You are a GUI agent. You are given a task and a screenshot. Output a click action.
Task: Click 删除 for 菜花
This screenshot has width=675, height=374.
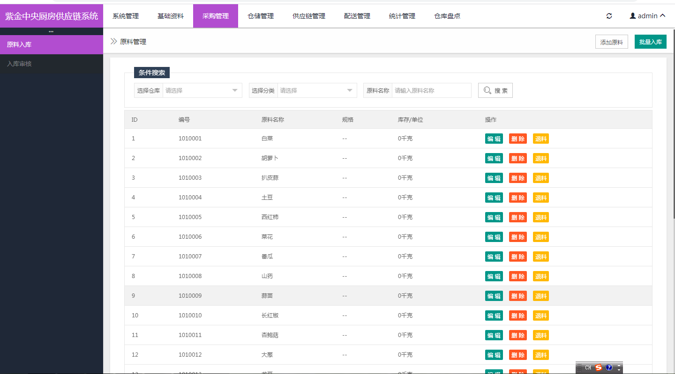click(x=518, y=237)
